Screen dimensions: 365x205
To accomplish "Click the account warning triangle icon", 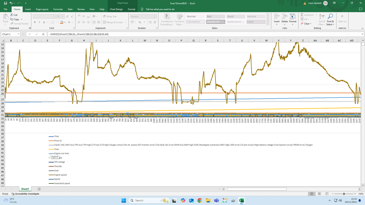I will (x=305, y=3).
